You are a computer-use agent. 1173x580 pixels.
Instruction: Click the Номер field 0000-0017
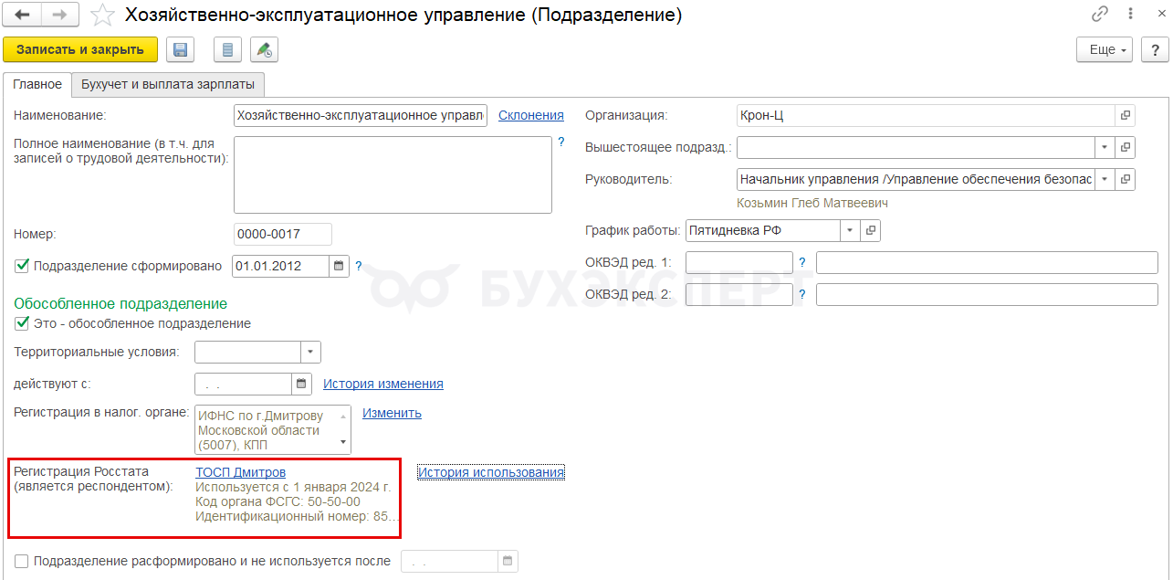point(283,234)
